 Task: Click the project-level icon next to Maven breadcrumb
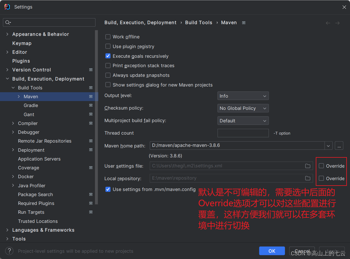point(244,23)
